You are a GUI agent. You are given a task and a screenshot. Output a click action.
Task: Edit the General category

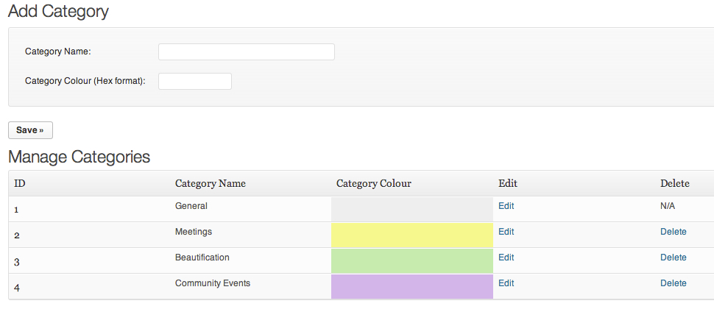point(506,206)
